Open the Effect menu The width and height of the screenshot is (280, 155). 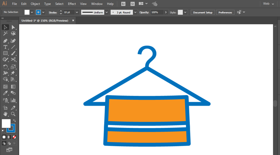[x=72, y=4]
